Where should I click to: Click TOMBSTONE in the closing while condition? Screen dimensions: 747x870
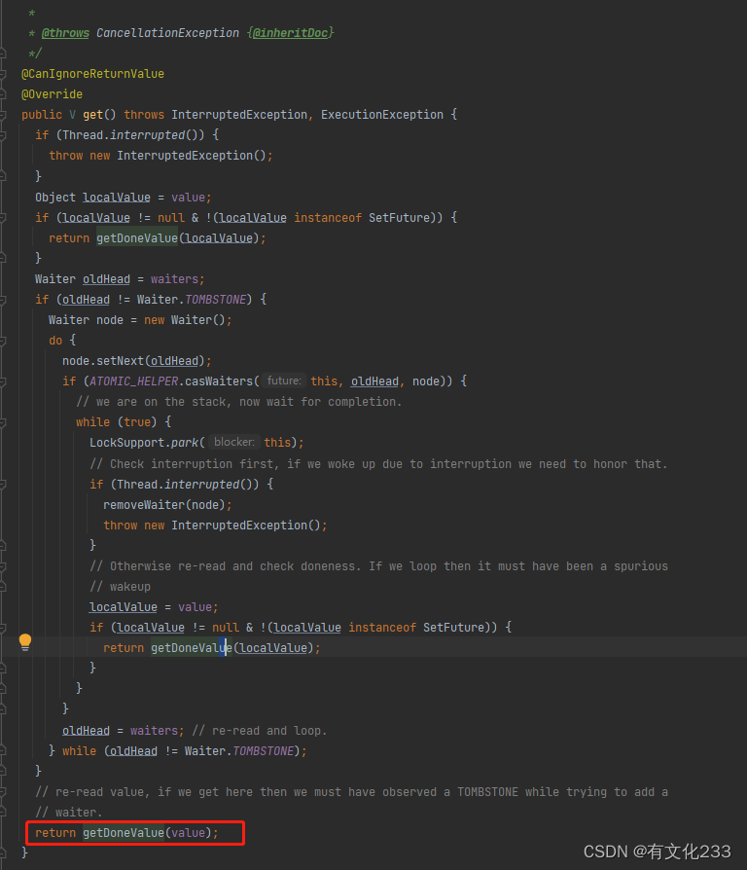click(263, 751)
